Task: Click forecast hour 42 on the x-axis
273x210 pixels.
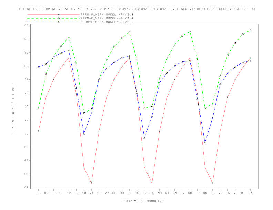Action: pyautogui.click(x=144, y=193)
